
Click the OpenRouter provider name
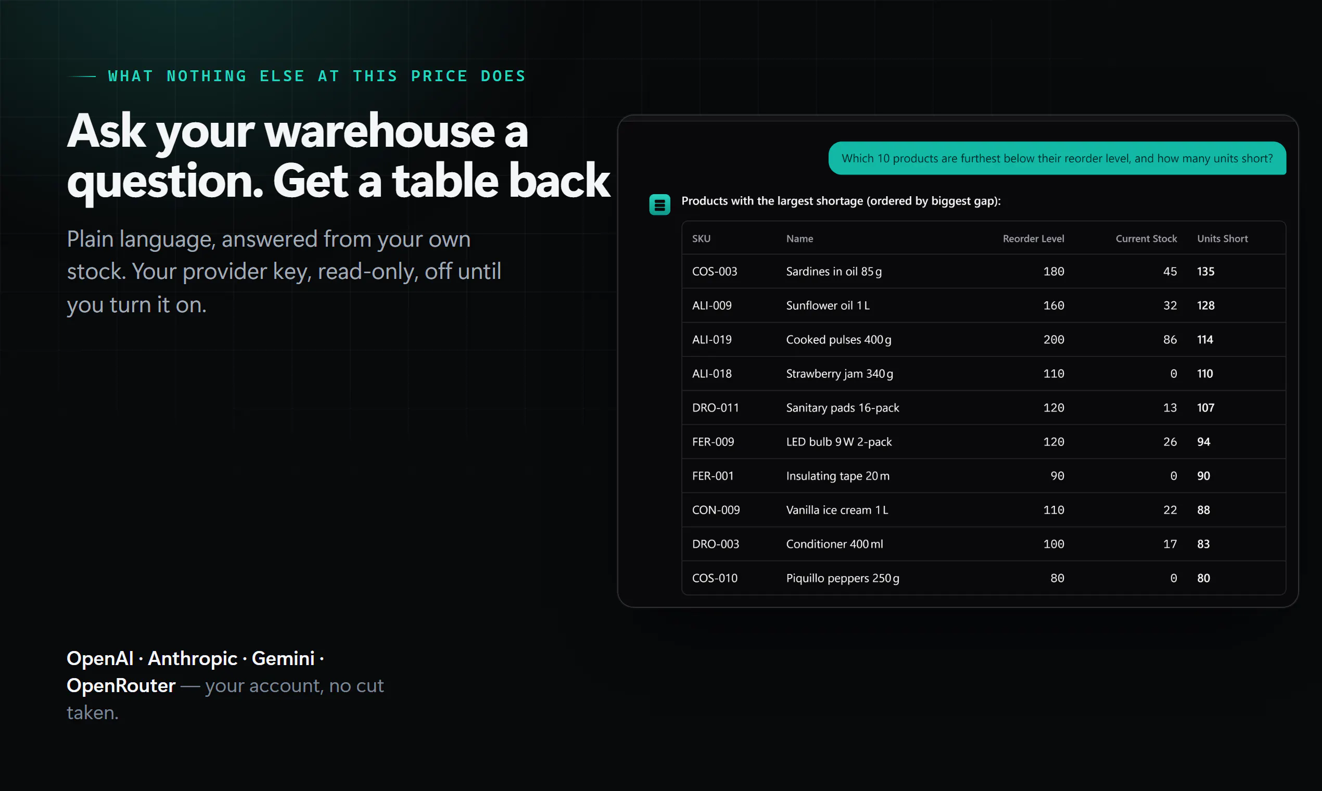(121, 685)
